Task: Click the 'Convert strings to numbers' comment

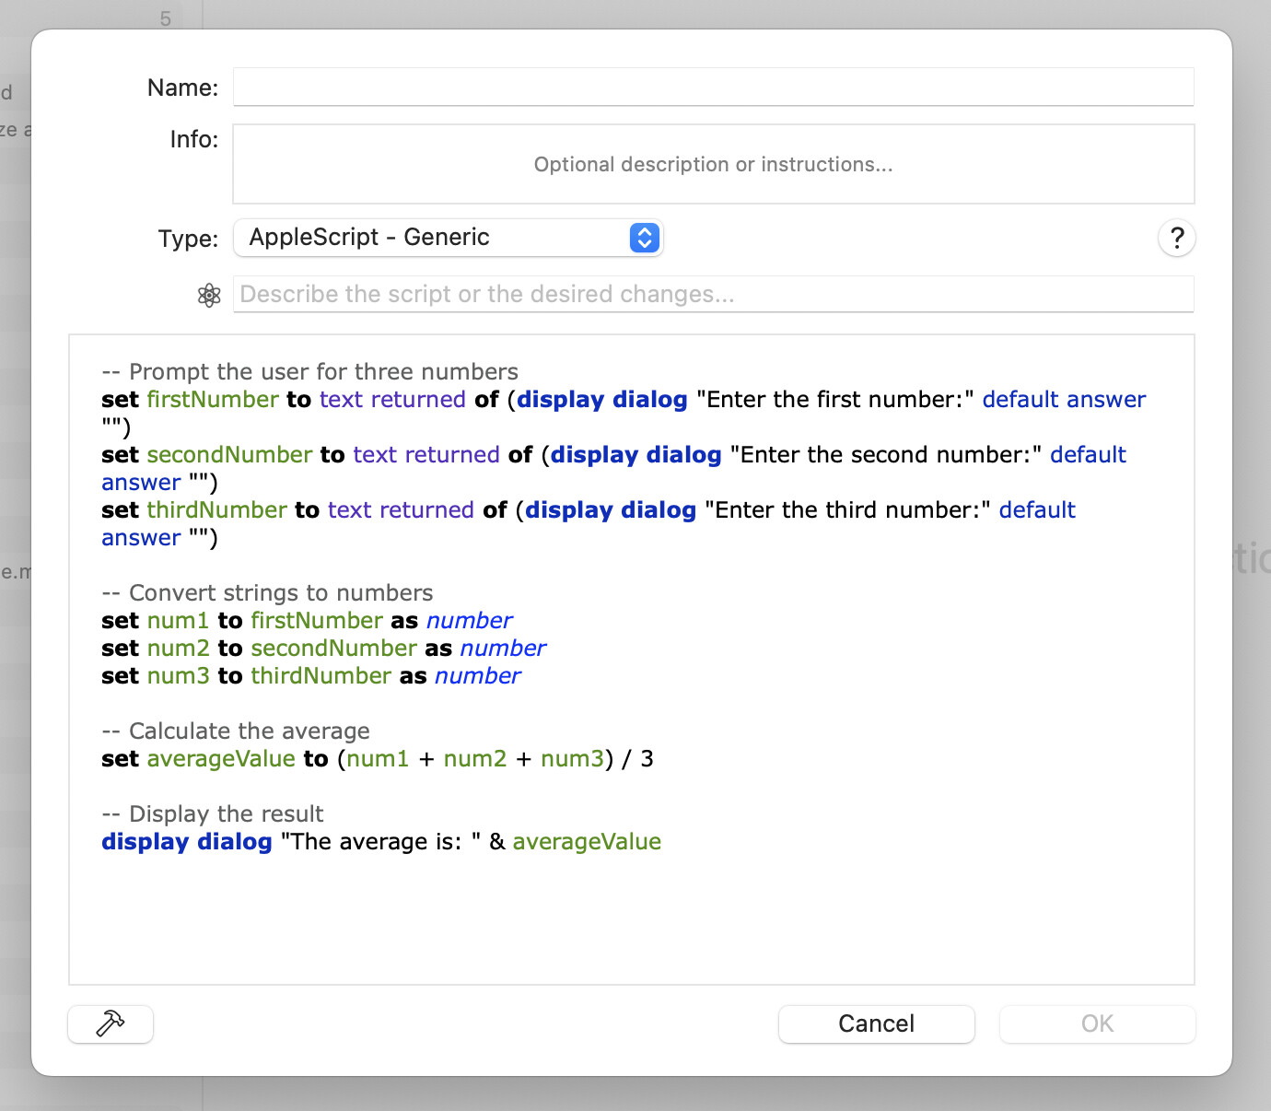Action: pyautogui.click(x=267, y=593)
